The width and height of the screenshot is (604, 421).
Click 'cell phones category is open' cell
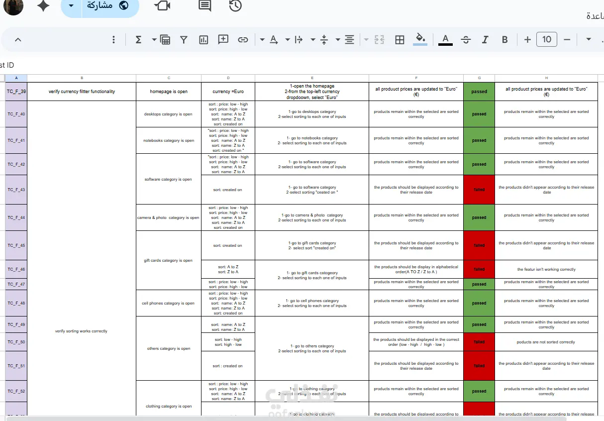click(169, 303)
